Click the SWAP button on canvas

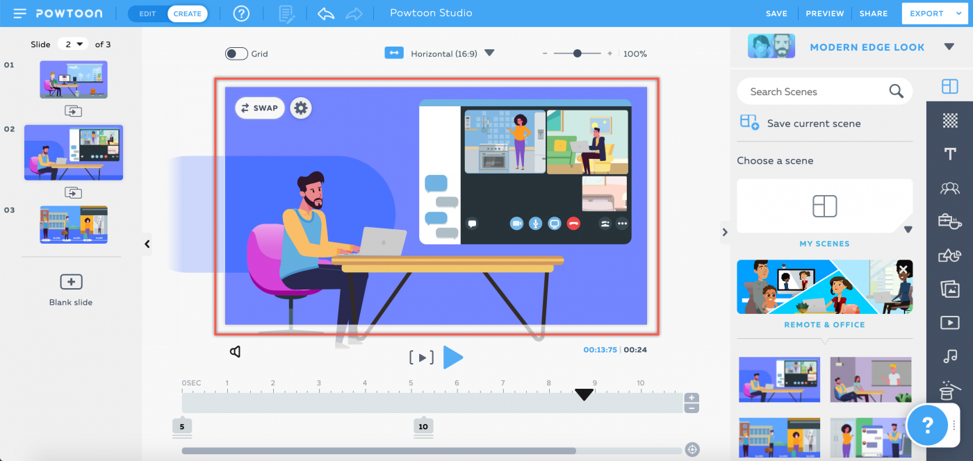[x=259, y=108]
